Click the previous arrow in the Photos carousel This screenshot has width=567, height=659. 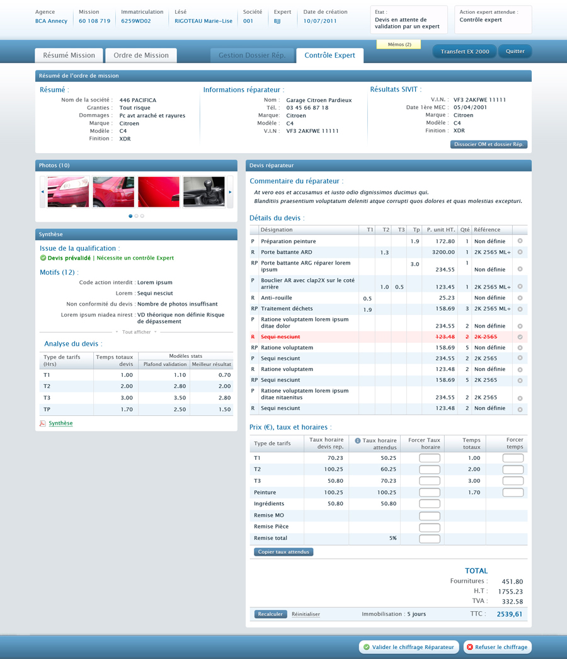pyautogui.click(x=43, y=192)
